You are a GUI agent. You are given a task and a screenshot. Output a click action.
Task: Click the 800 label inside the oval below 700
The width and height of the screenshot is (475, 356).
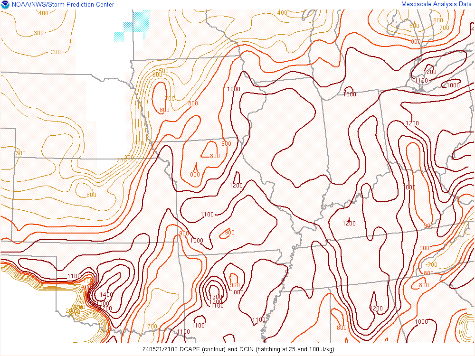click(163, 110)
